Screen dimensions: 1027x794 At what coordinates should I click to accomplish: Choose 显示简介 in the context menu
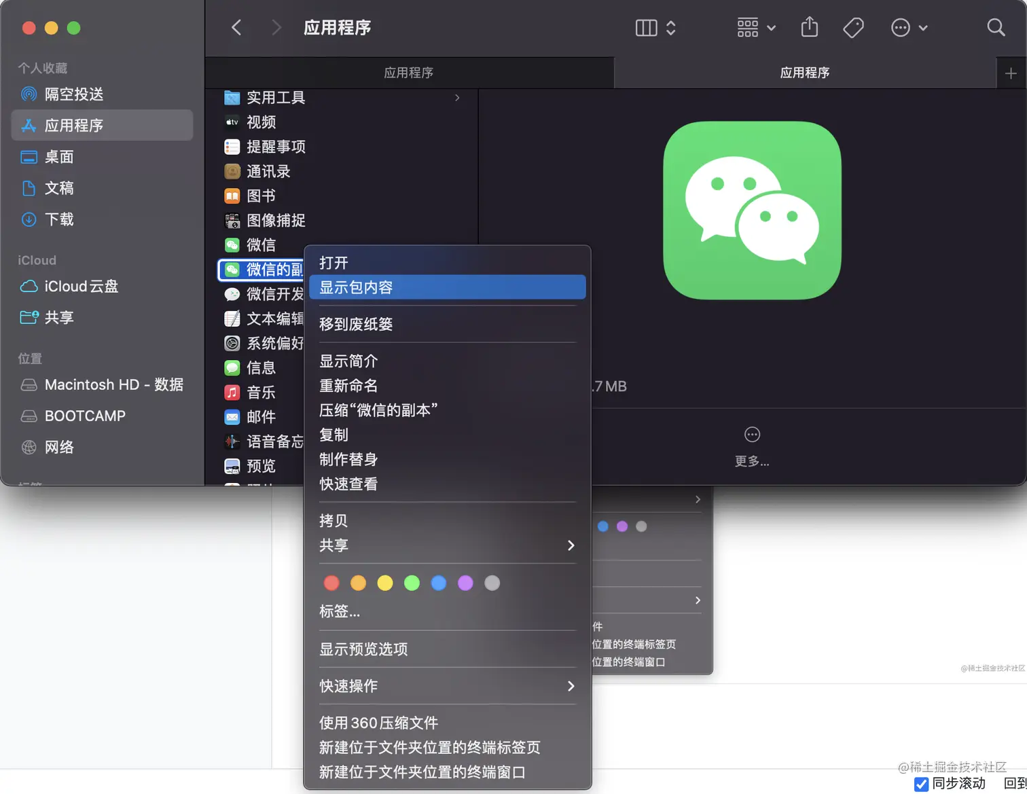point(447,361)
